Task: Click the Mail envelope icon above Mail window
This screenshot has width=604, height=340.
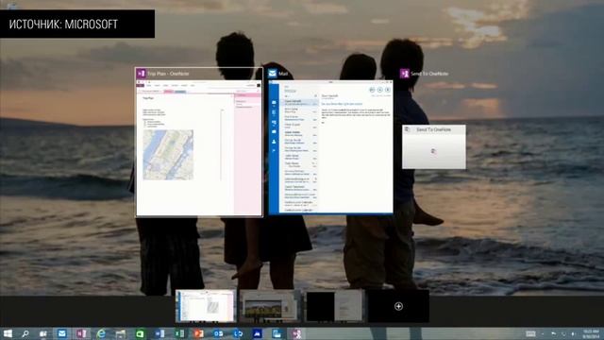Action: [273, 74]
